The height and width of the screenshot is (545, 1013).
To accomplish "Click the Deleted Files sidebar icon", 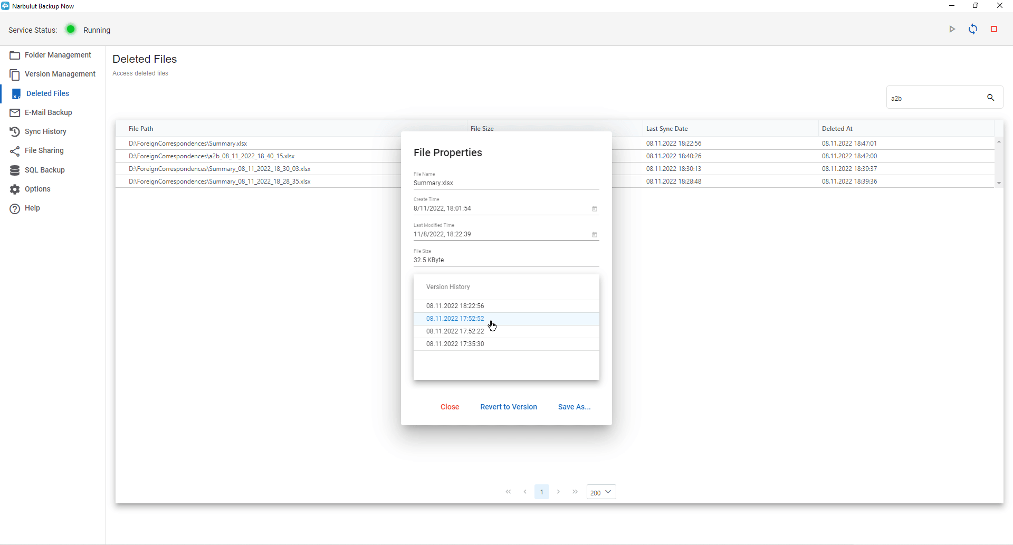I will (x=16, y=94).
